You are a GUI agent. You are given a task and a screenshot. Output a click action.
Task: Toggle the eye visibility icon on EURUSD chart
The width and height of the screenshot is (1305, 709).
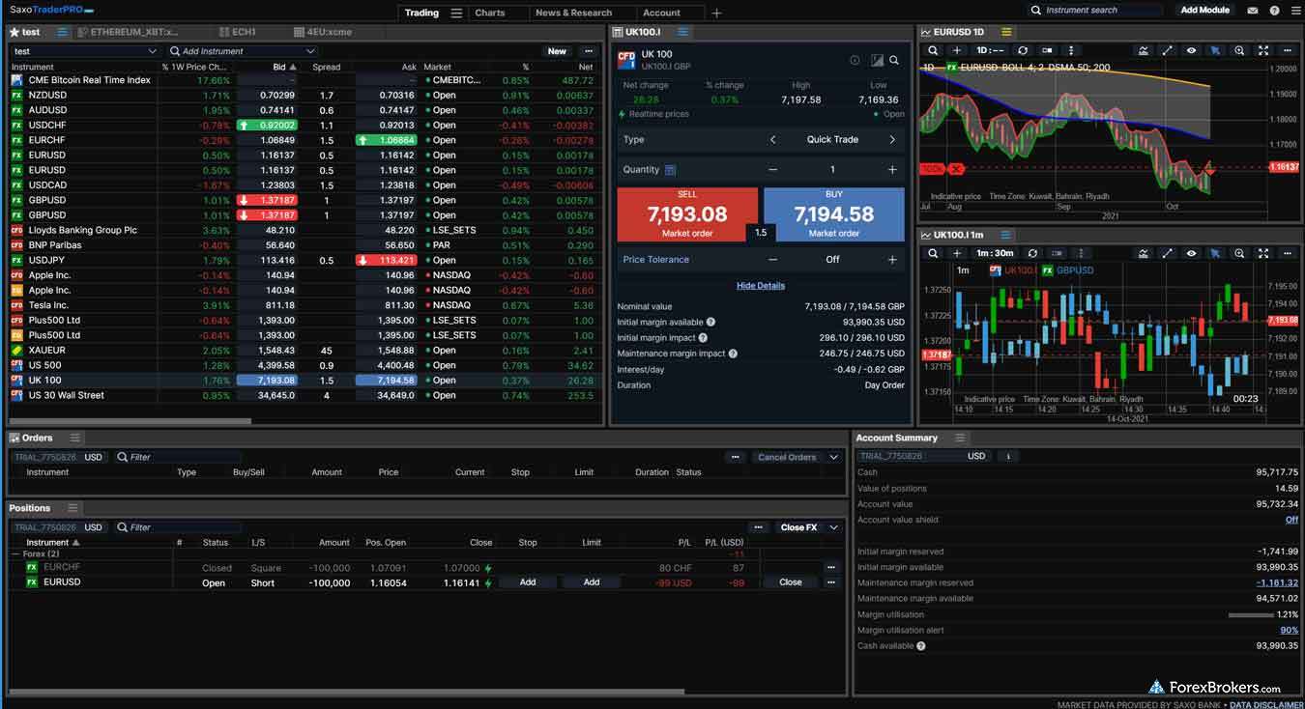coord(1191,50)
